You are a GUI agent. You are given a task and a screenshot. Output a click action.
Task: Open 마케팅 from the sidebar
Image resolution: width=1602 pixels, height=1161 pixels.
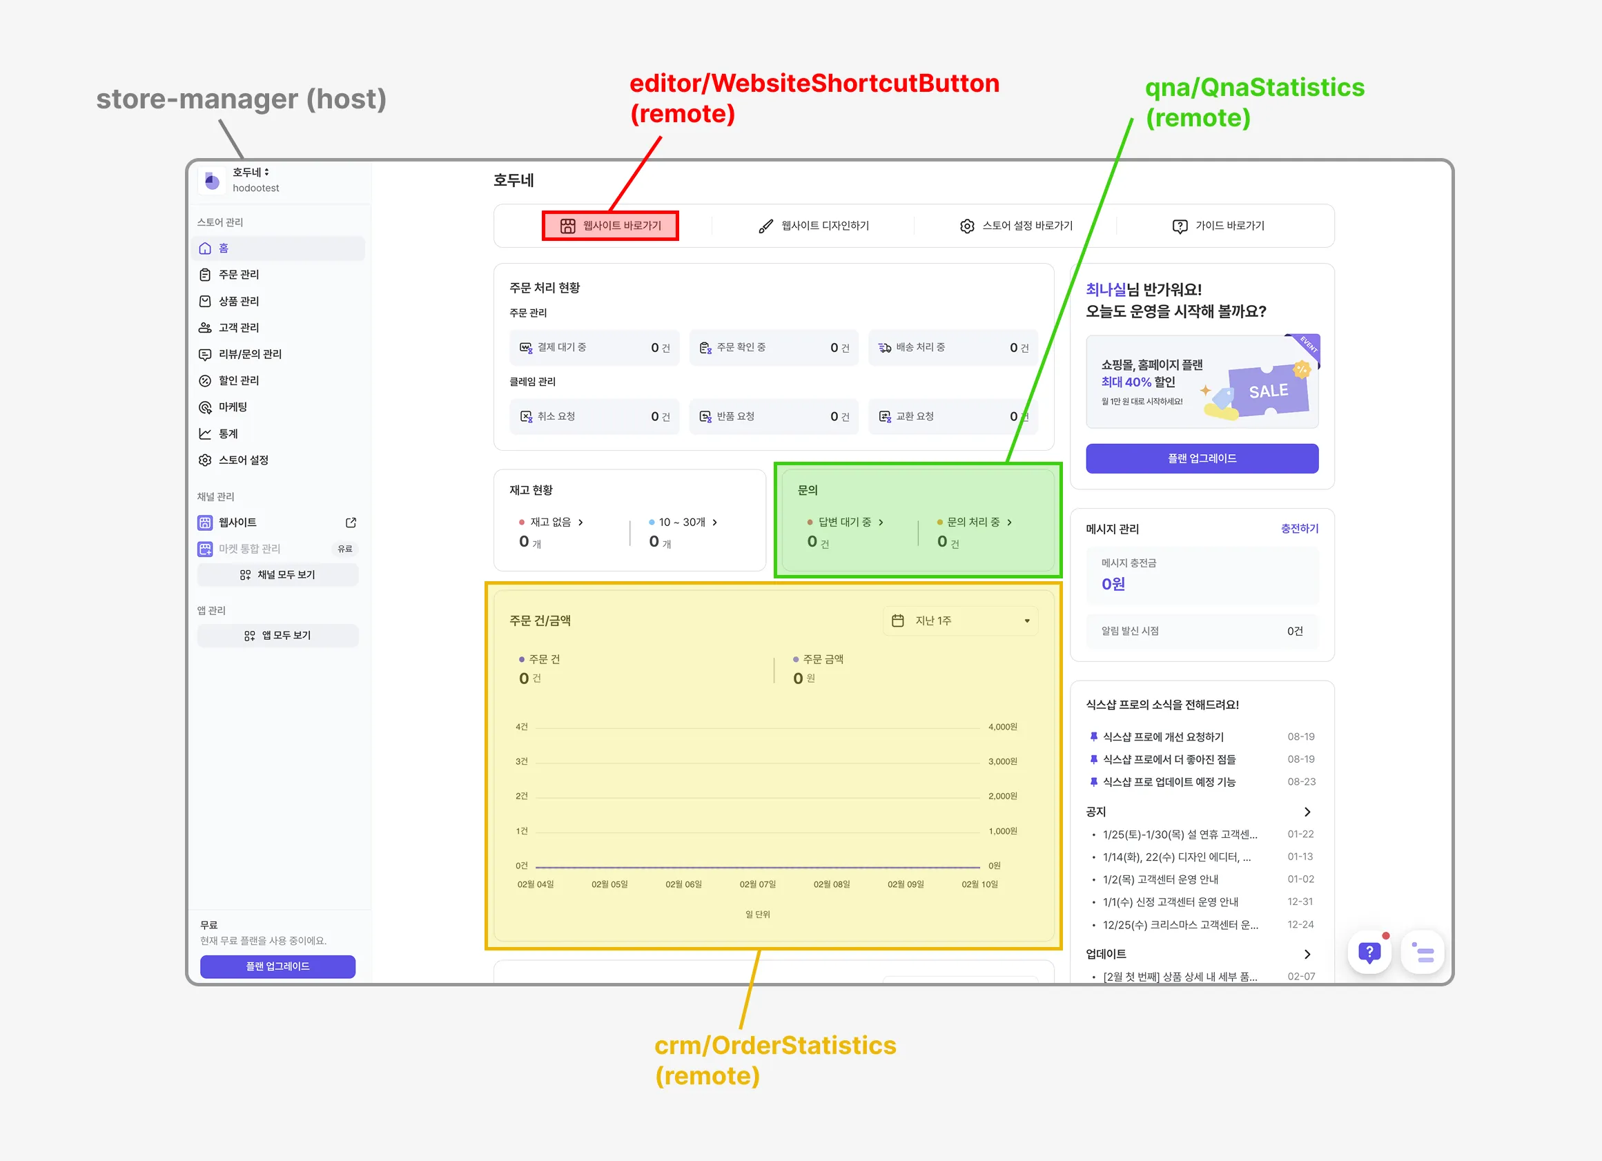click(233, 407)
